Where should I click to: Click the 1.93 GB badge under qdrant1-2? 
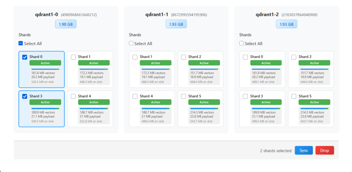(x=286, y=24)
